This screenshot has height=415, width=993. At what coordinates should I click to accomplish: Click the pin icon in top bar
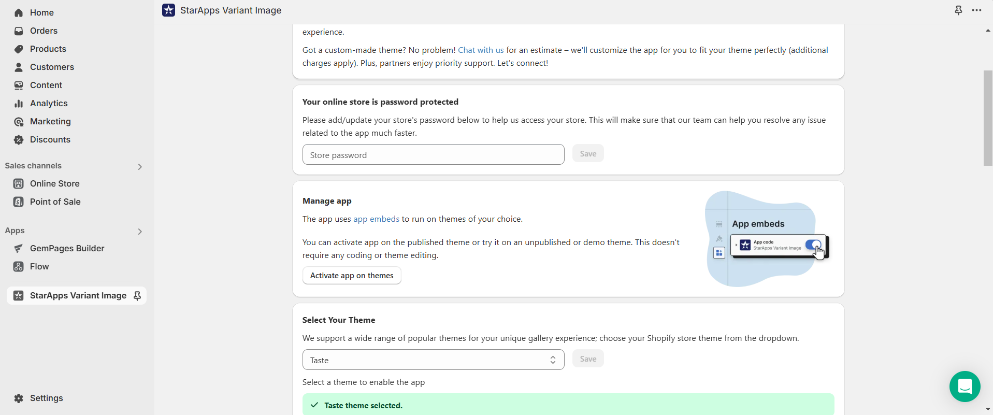[x=958, y=10]
